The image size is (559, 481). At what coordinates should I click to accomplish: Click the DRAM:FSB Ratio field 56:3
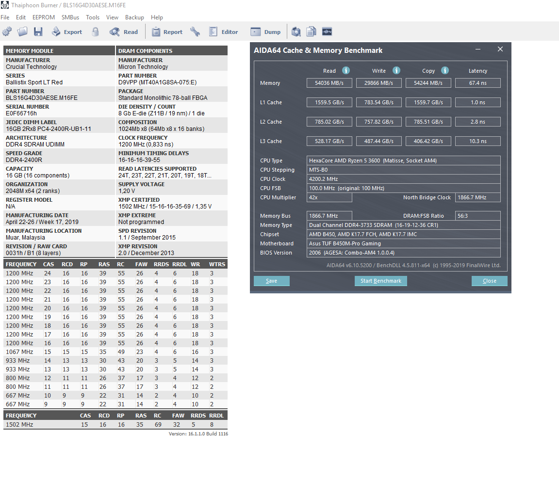pyautogui.click(x=477, y=216)
